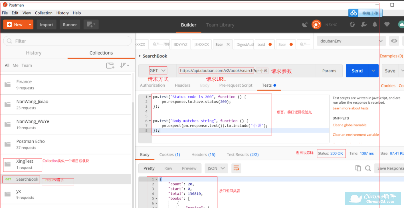Collapse code fold arrow at line 1
Screen dimensions: 404x208
click(150, 97)
